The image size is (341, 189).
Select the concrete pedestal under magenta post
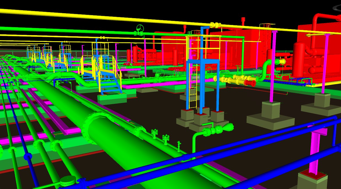pos(271,115)
